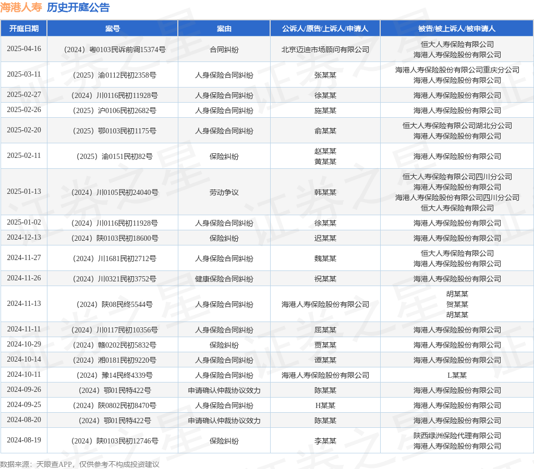The width and height of the screenshot is (534, 469).
Task: Click case number 沪0106民初2682号
Action: click(115, 110)
